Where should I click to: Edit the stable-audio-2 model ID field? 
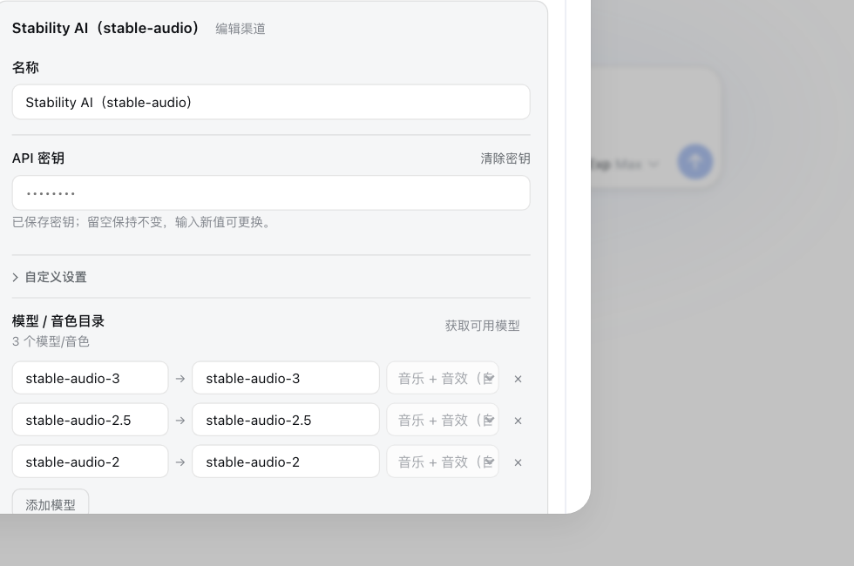point(91,462)
